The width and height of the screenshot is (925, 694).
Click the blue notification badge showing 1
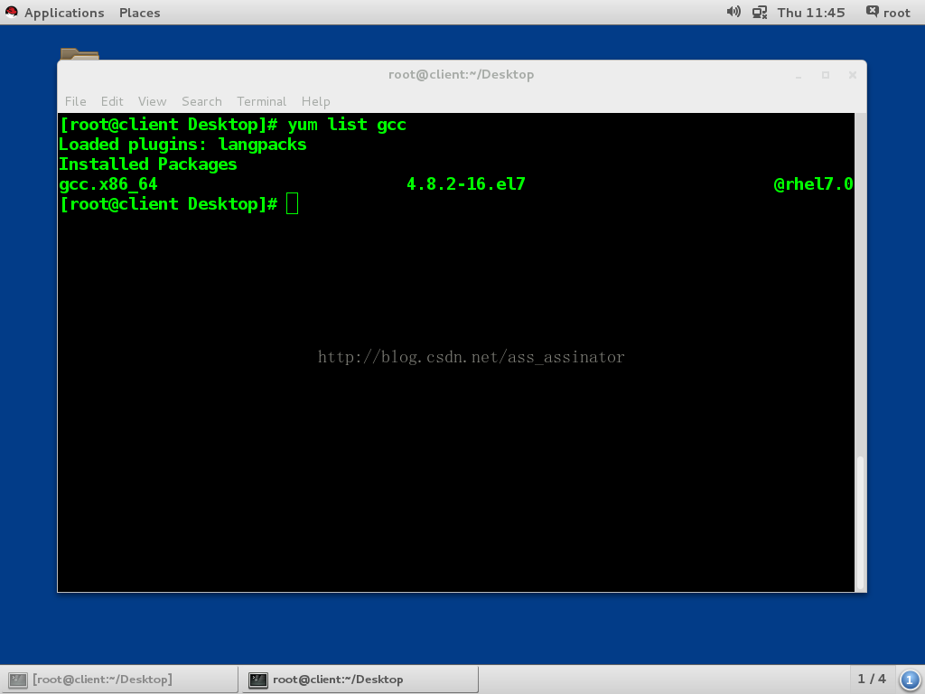coord(909,680)
